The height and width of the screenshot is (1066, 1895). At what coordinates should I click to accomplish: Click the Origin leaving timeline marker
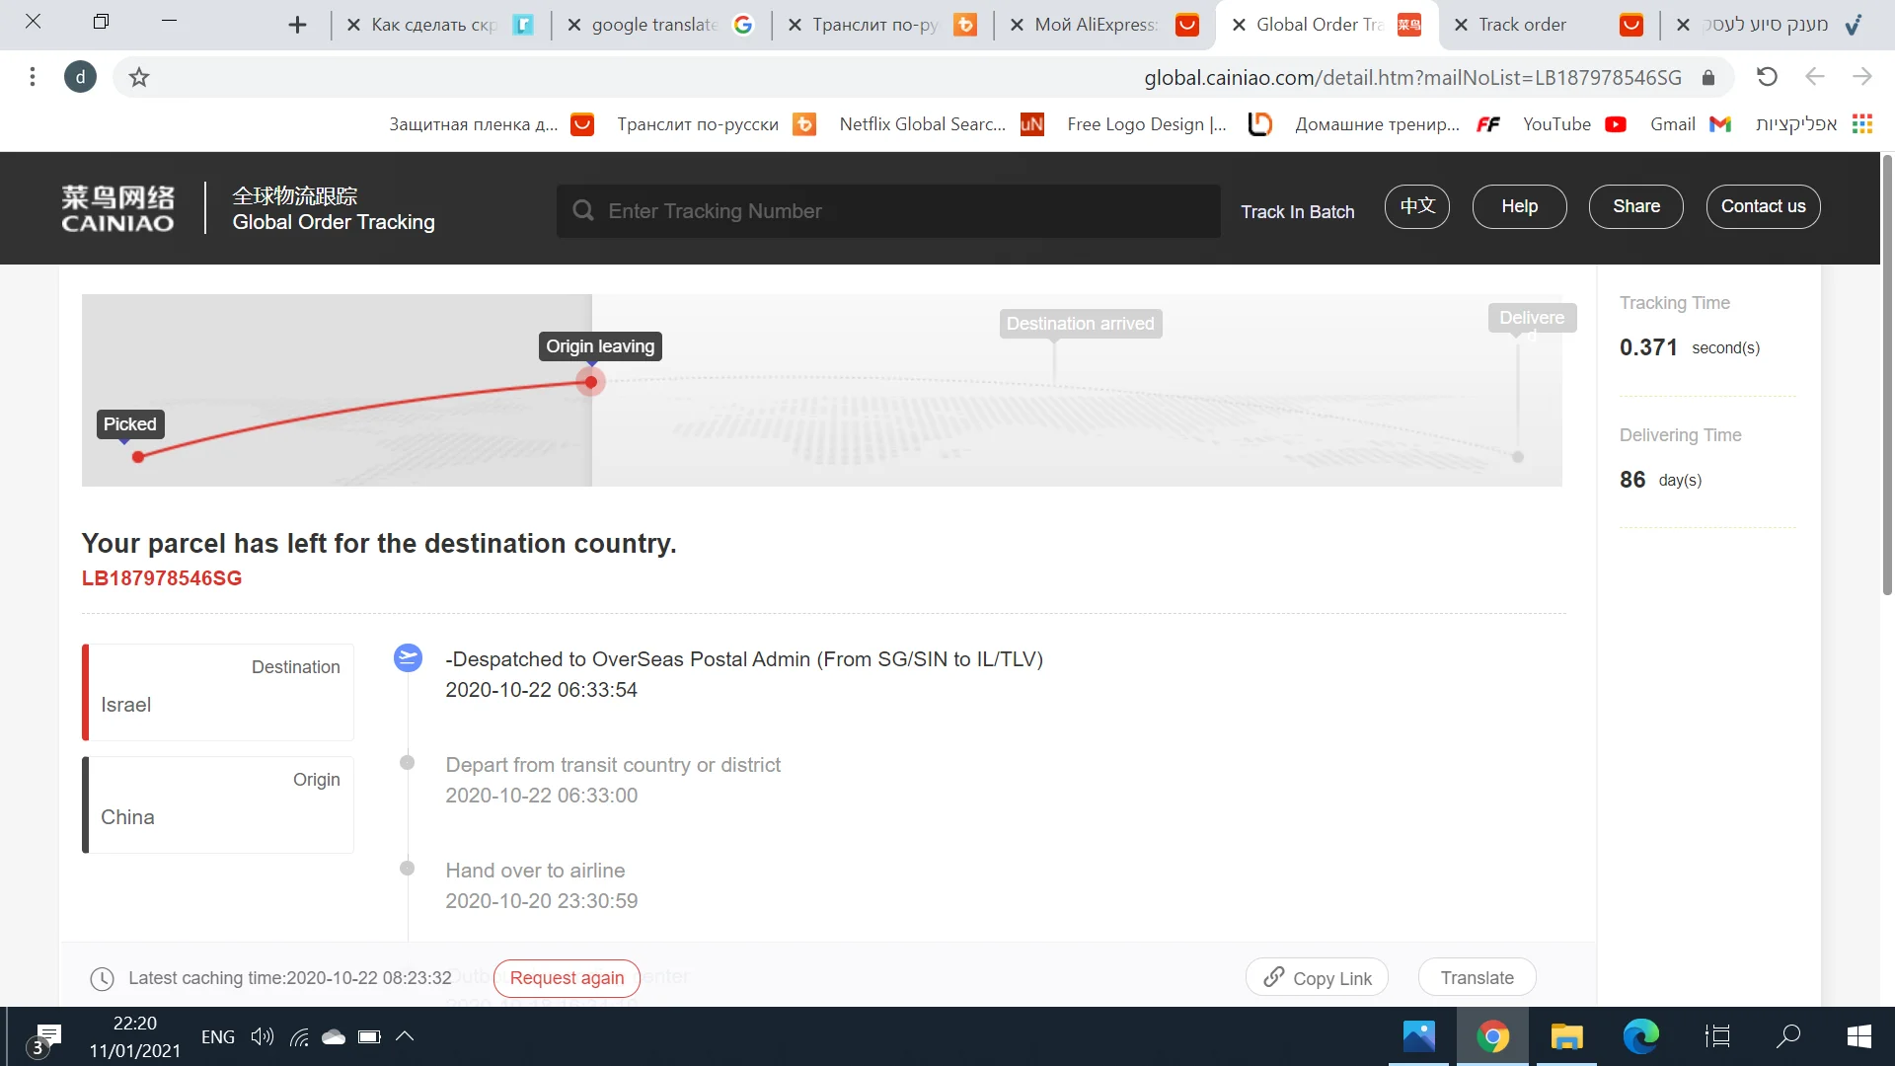(x=590, y=382)
